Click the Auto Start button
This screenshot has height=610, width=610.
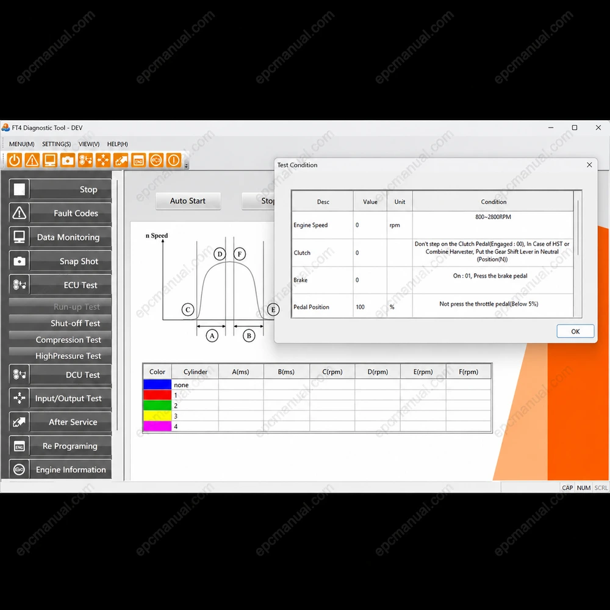pos(188,201)
